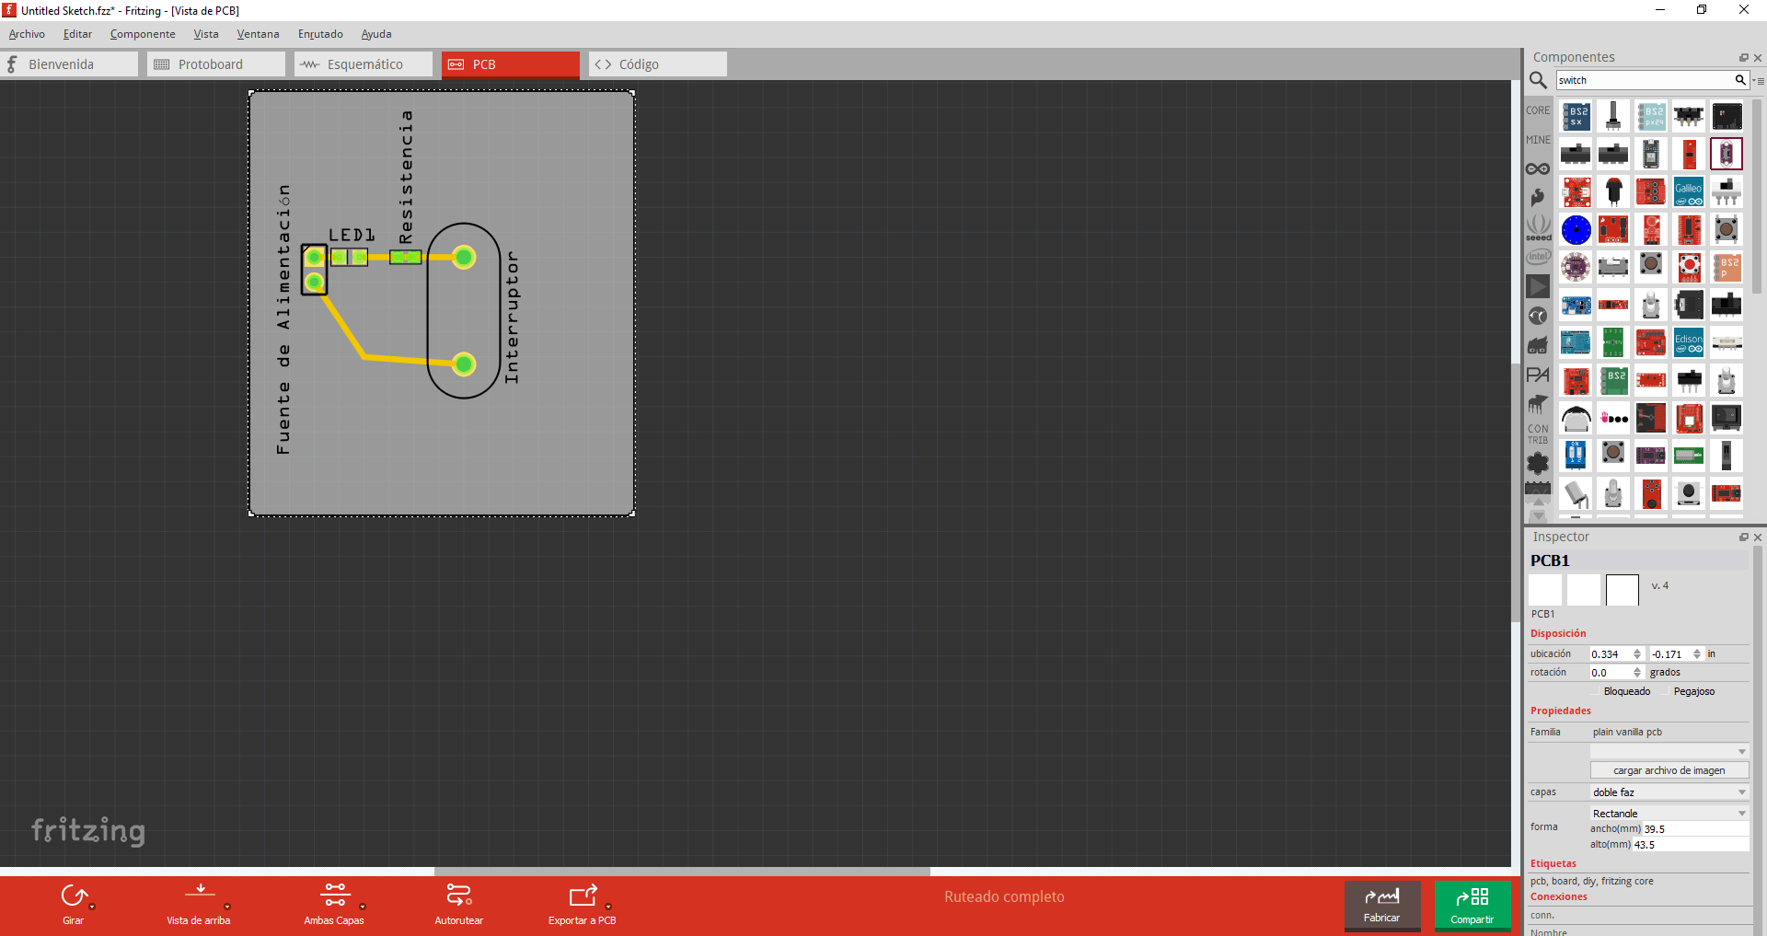This screenshot has width=1767, height=936.
Task: Toggle the Pegajoso checkbox
Action: [1667, 692]
